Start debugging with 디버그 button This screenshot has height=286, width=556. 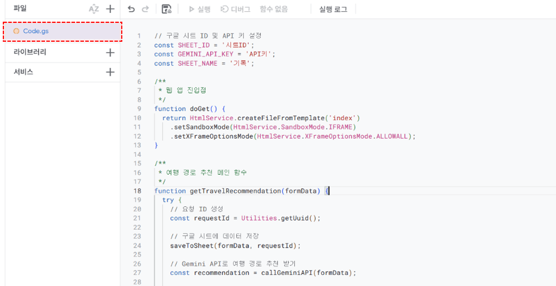pos(235,9)
